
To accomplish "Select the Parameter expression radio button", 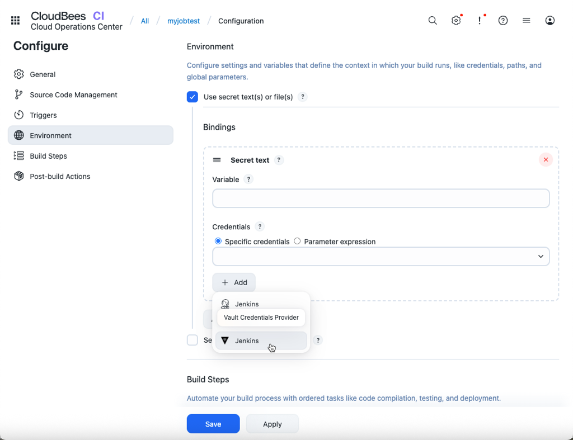I will [297, 241].
